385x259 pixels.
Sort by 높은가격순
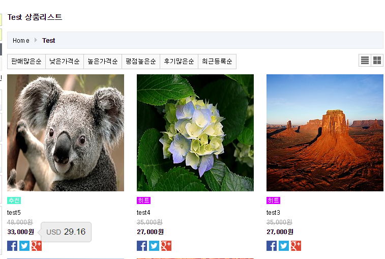(x=103, y=62)
